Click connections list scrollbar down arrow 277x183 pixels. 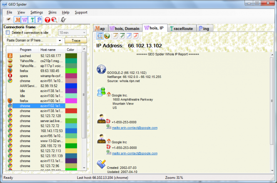click(x=84, y=168)
